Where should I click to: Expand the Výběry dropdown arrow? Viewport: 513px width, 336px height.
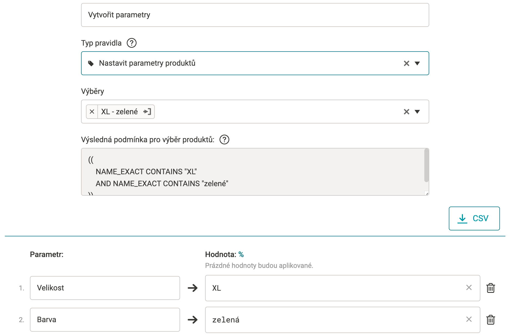click(x=417, y=112)
